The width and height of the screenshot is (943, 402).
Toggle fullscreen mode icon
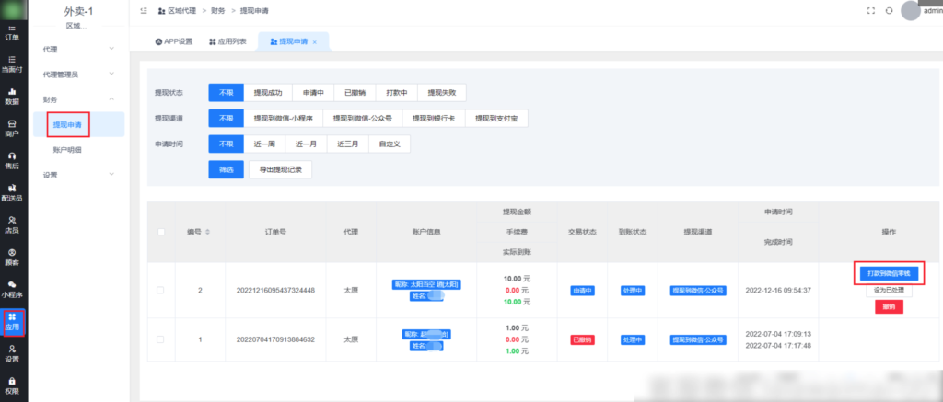(870, 11)
